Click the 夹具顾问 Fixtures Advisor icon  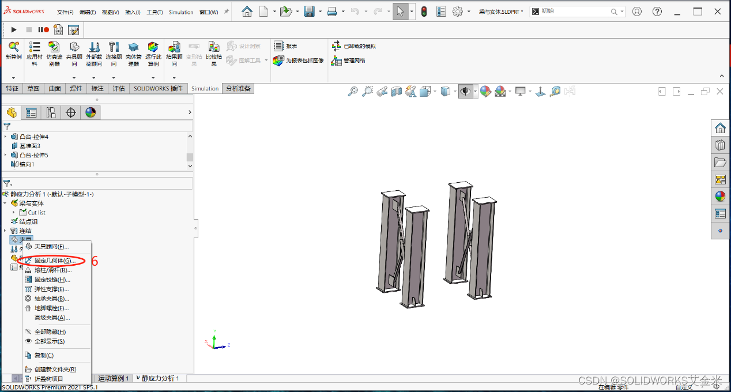(74, 47)
